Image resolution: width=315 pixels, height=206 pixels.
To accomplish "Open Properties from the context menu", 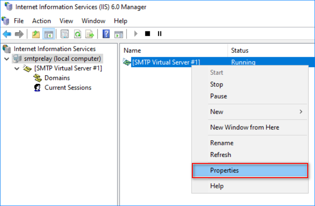I will (x=250, y=170).
